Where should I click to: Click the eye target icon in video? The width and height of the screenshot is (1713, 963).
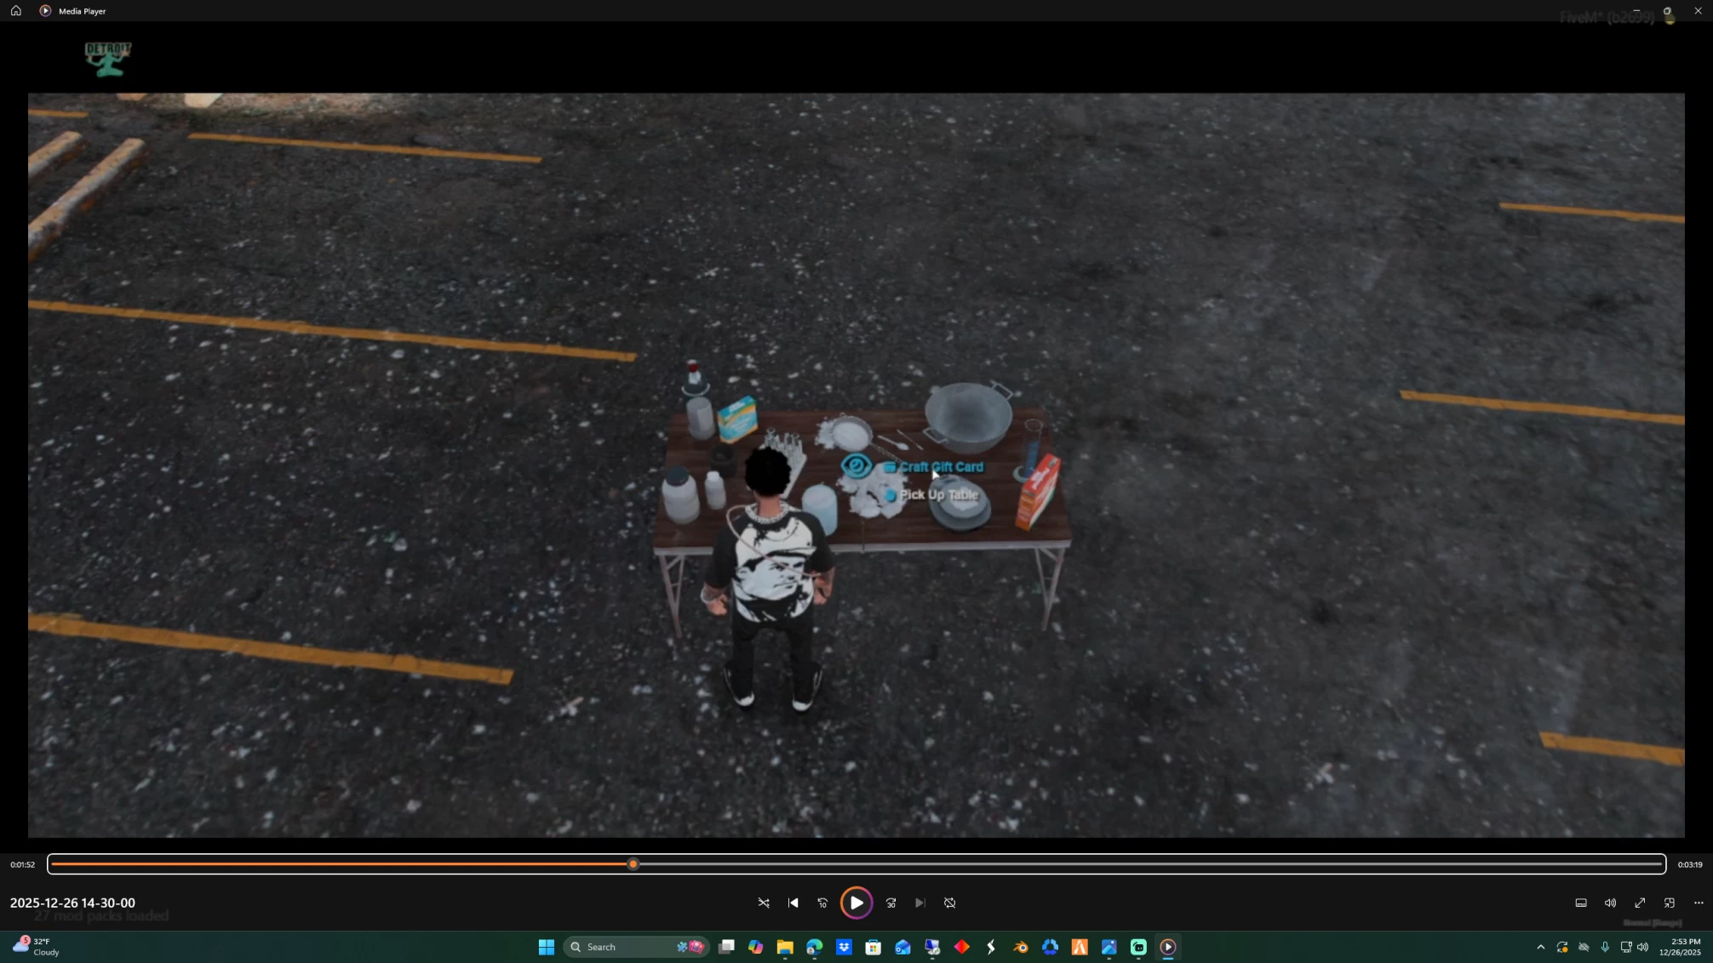click(856, 465)
